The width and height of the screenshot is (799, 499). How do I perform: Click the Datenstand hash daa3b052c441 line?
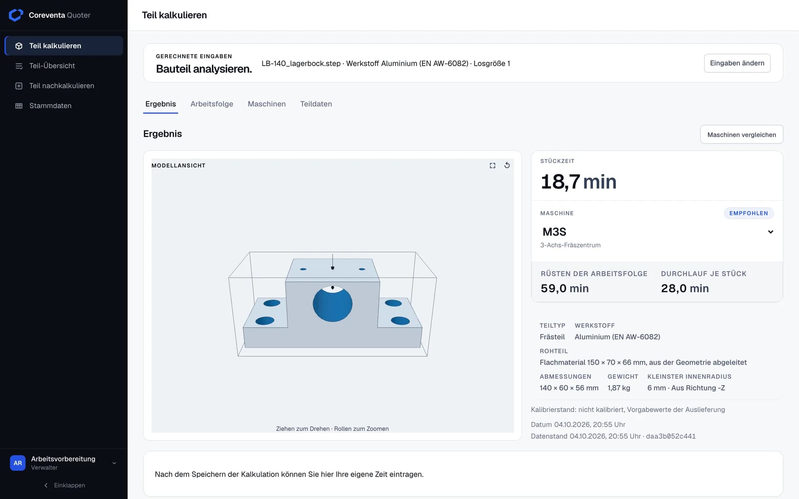[613, 436]
